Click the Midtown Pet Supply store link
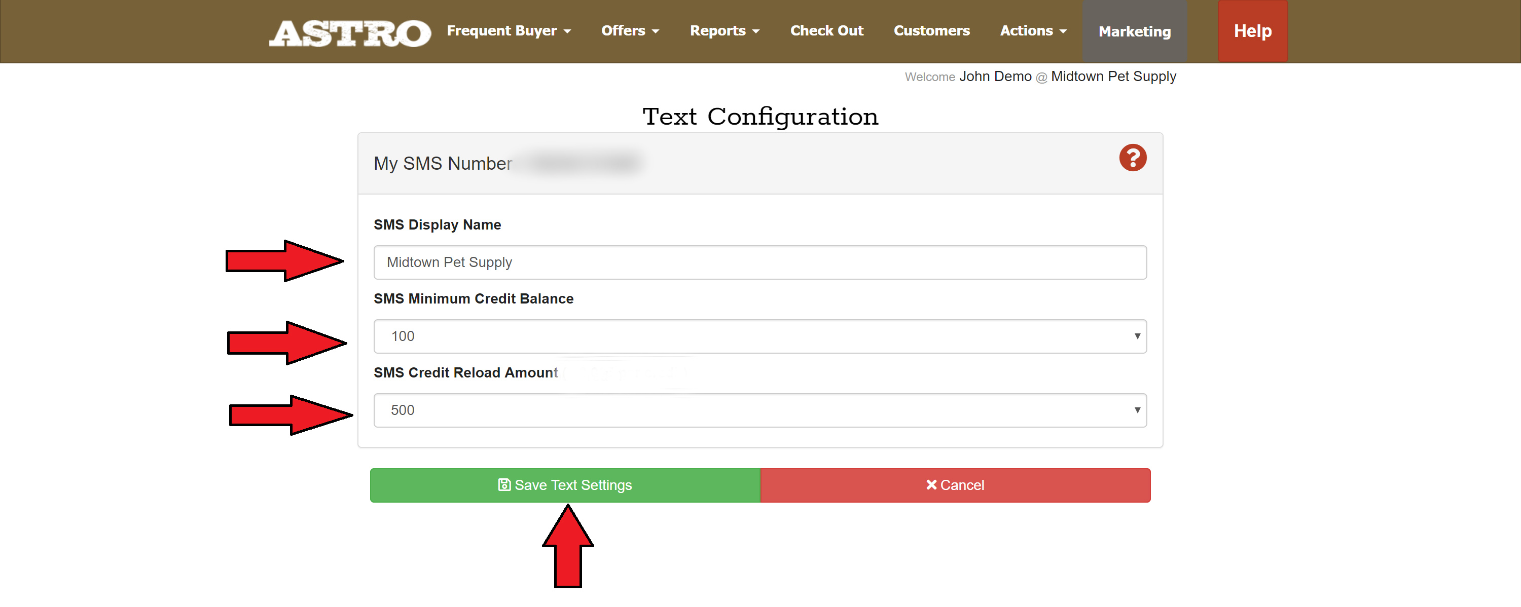 tap(1113, 77)
